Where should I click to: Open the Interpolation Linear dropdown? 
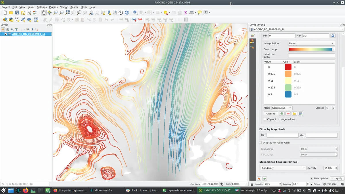(x=311, y=43)
